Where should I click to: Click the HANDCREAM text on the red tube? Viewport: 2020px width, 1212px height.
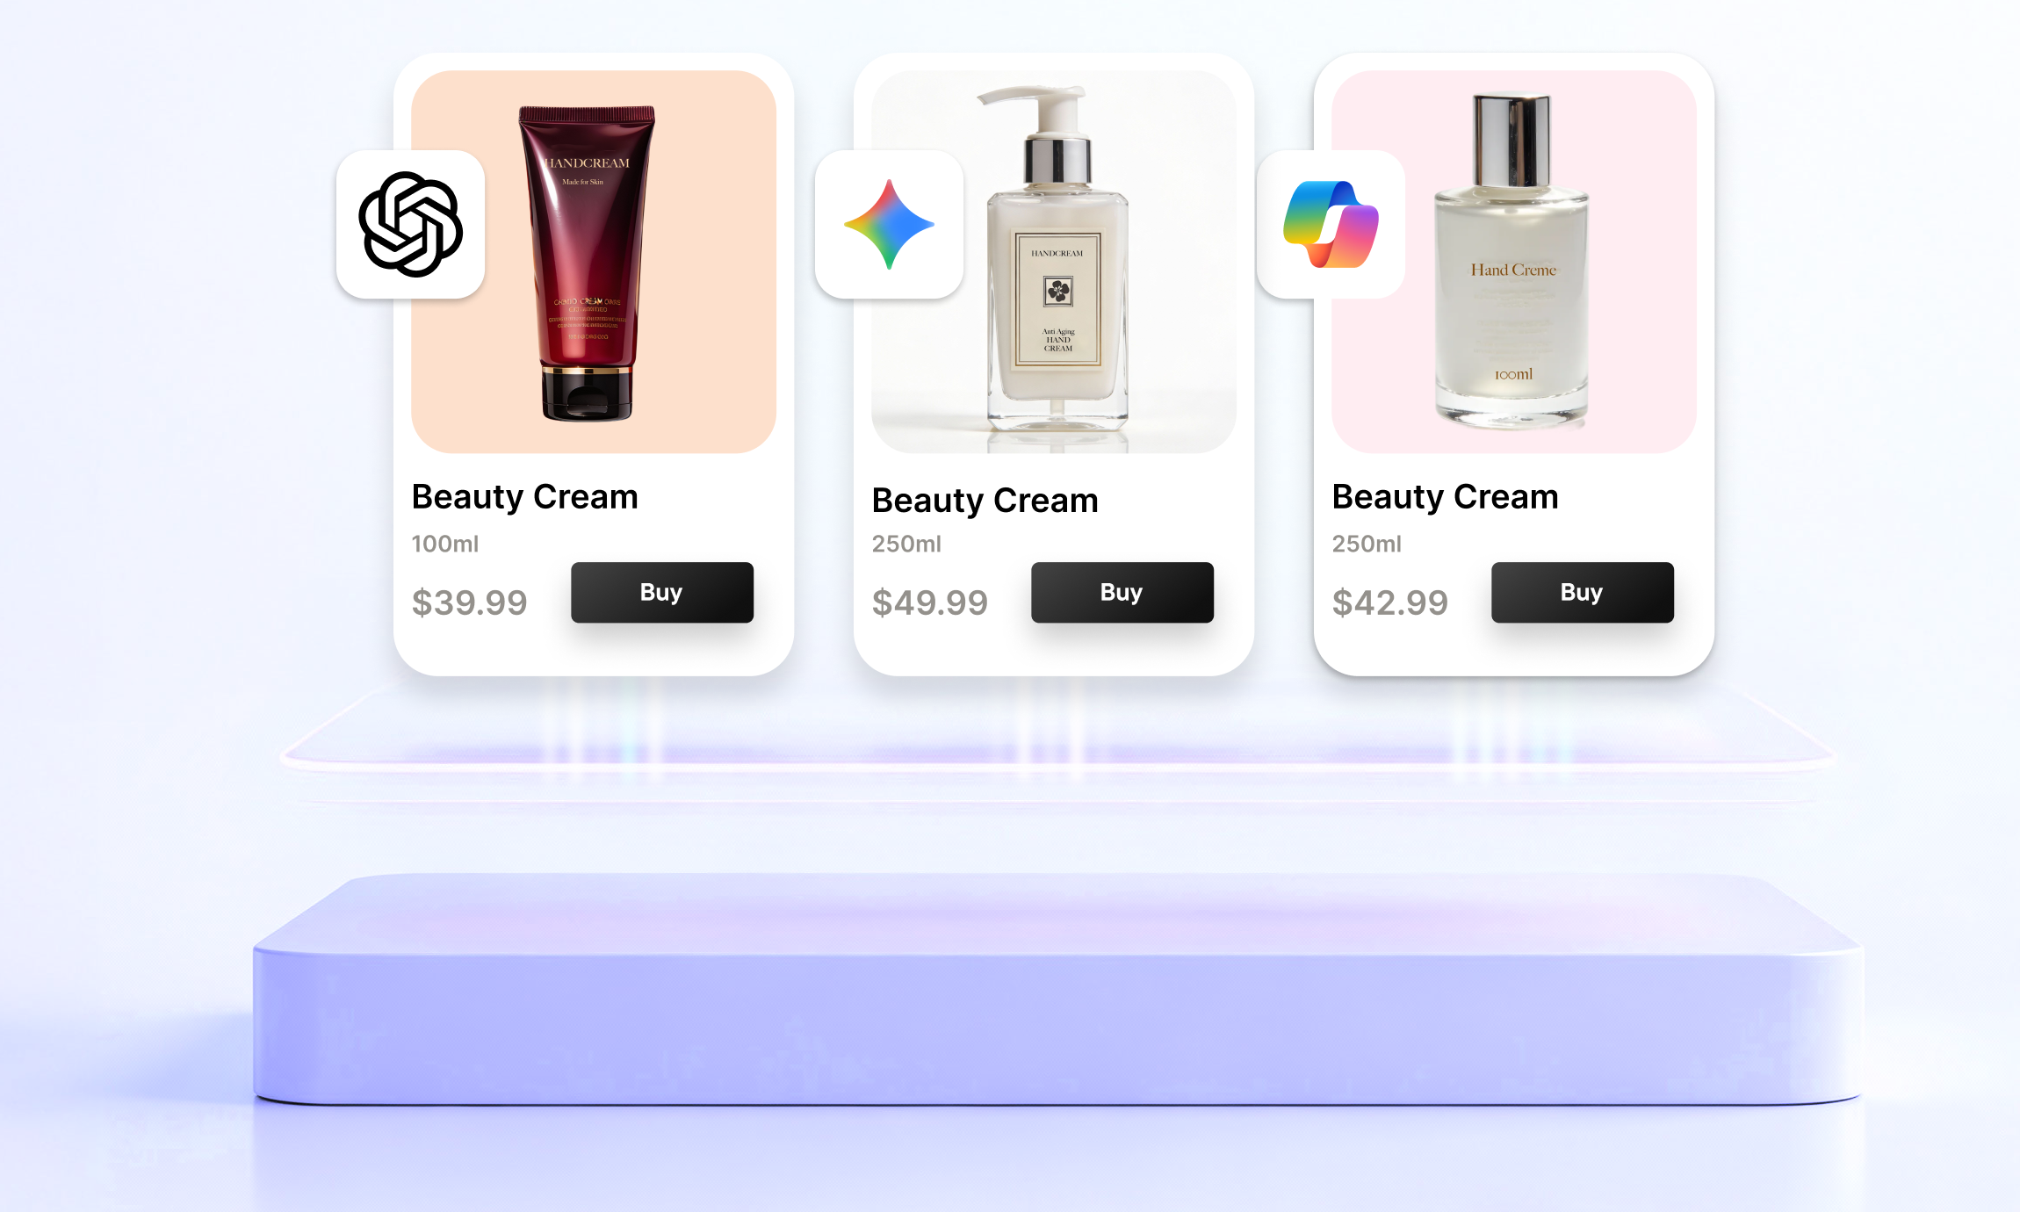(587, 163)
